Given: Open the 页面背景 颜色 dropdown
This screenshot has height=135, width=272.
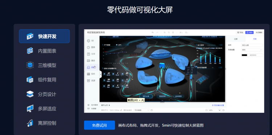Looking at the screenshot, I should tap(252, 50).
